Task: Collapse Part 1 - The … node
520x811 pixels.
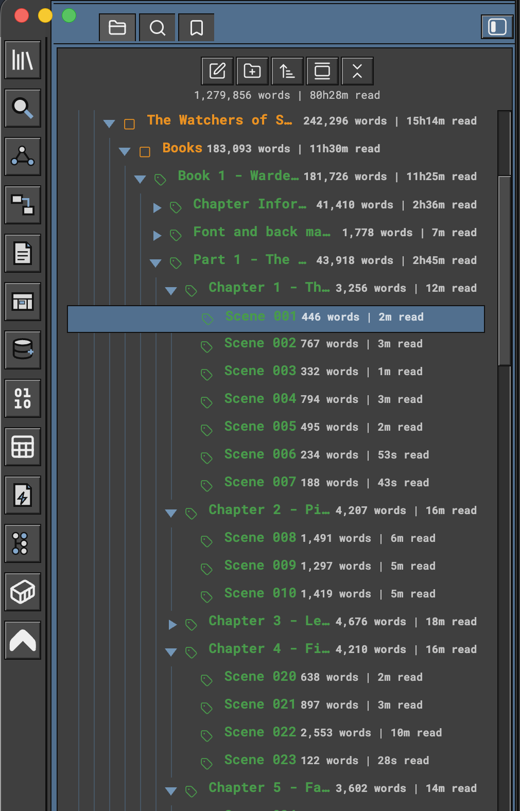Action: click(155, 263)
